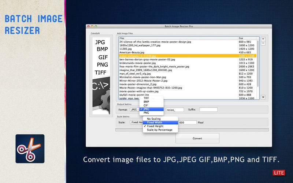
Task: Select movie-poster-with-qr-codes.jpg row
Action: (x=188, y=91)
